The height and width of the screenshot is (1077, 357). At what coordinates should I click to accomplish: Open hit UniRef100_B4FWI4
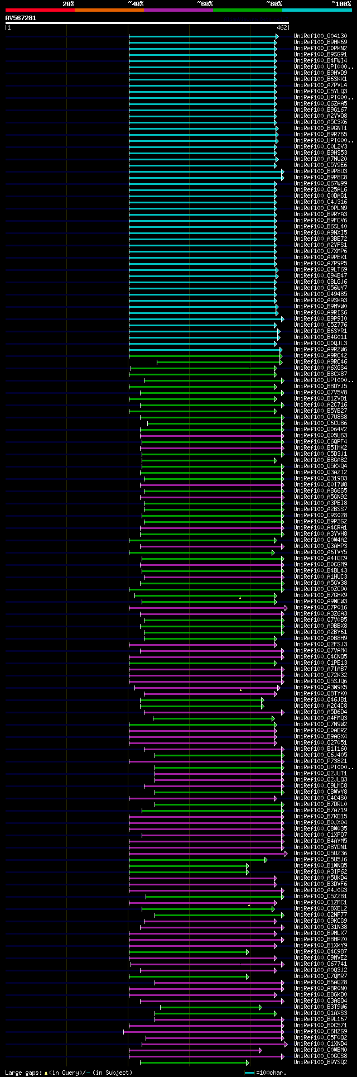[320, 60]
